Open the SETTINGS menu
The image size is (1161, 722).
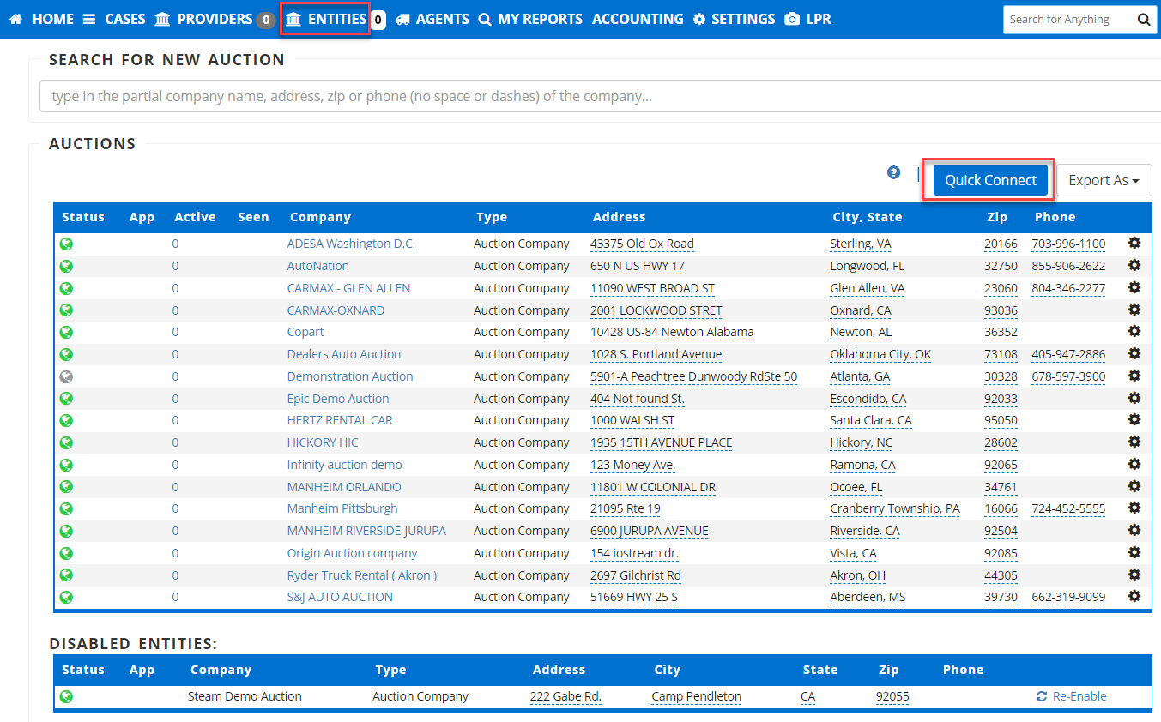[x=734, y=19]
